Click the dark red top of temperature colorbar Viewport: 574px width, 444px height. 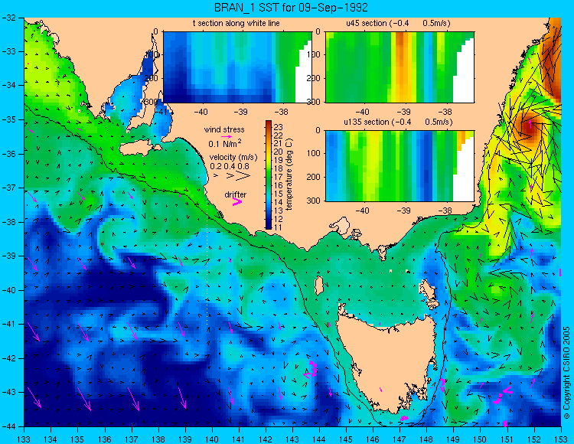(269, 124)
